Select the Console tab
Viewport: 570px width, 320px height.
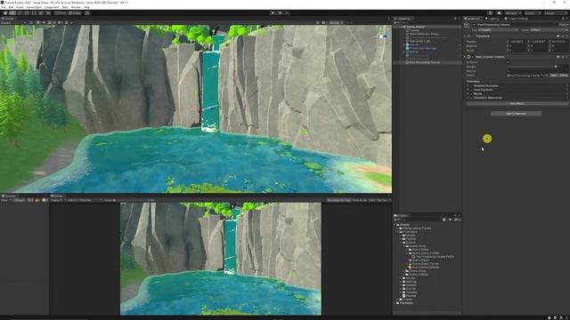(x=9, y=196)
